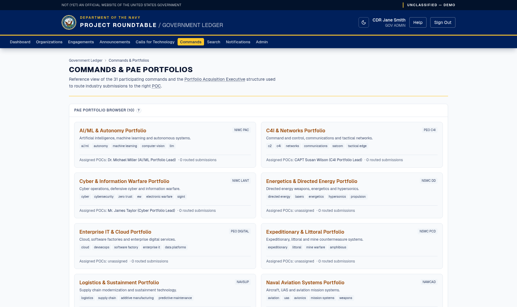Viewport: 517px width, 307px height.
Task: Open Admin nav item
Action: click(262, 42)
